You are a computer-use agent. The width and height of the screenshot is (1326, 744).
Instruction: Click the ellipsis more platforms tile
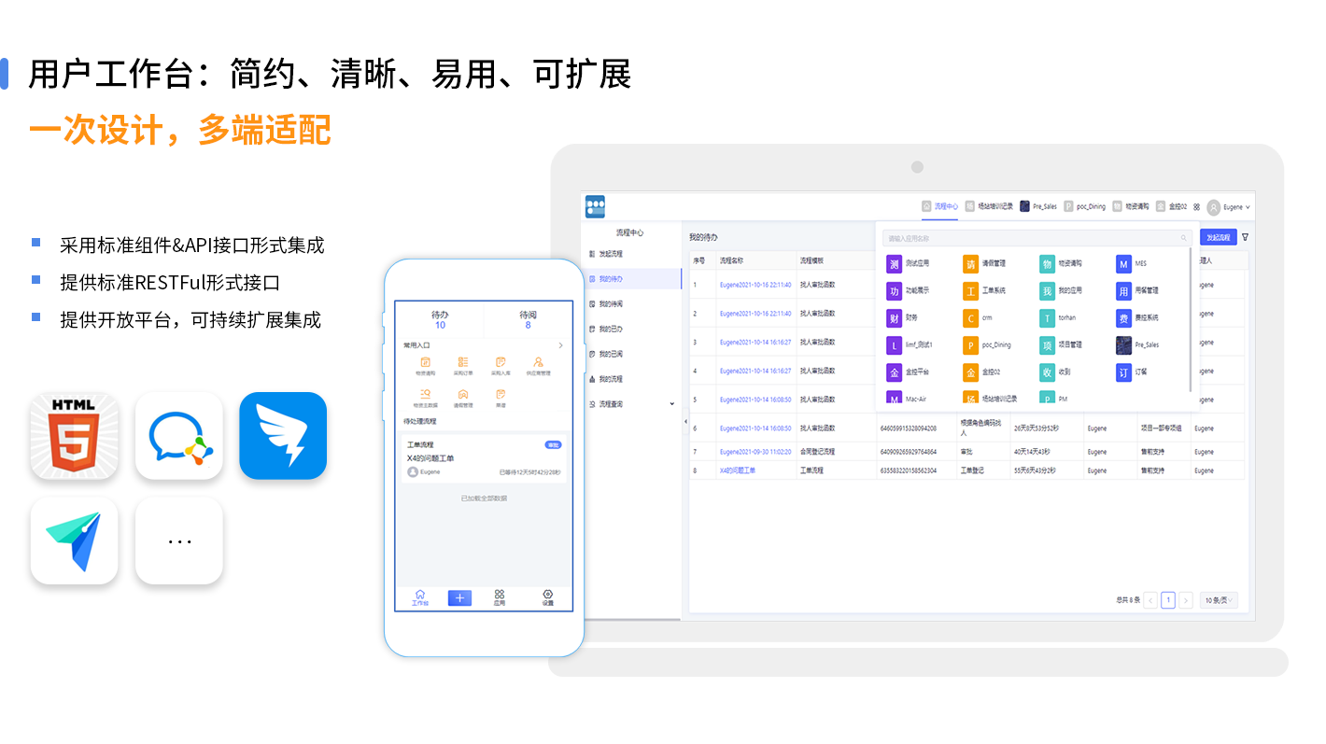coord(179,540)
